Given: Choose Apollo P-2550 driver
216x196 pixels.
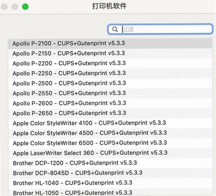Looking at the screenshot, I should [110, 93].
